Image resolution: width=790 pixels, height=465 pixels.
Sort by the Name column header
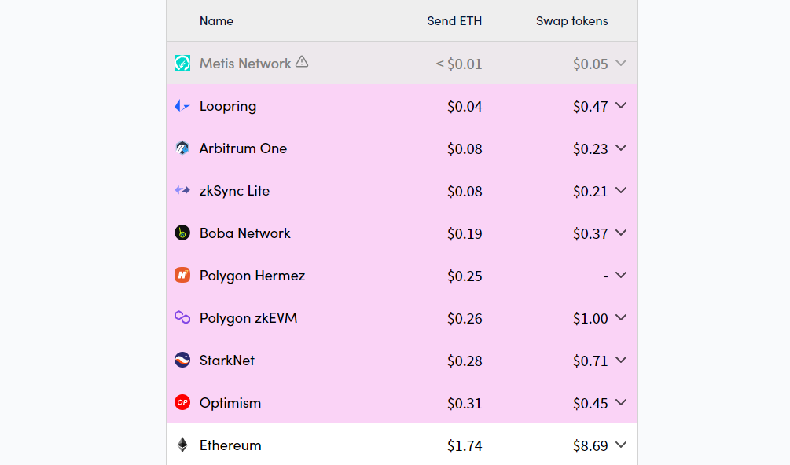[x=216, y=21]
